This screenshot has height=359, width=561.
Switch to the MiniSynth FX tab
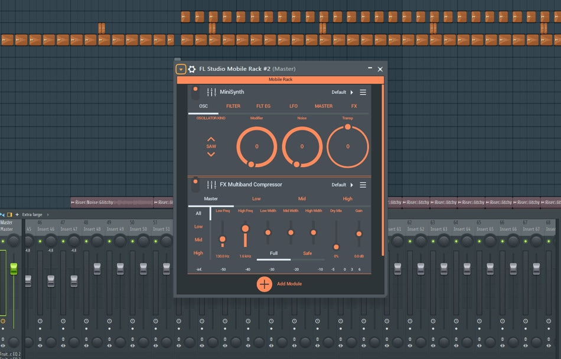[354, 106]
